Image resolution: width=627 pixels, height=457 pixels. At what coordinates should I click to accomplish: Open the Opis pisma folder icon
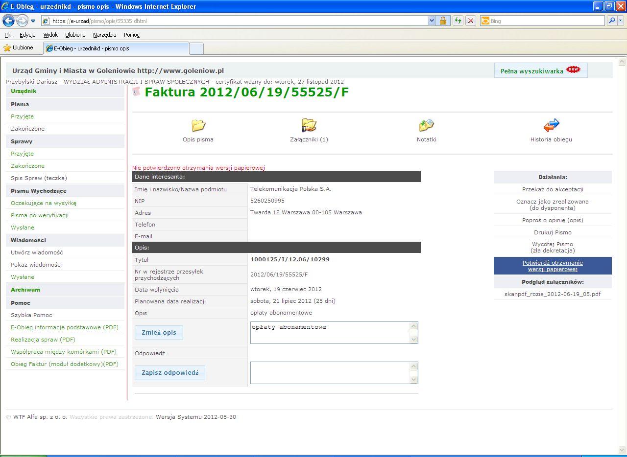(x=198, y=125)
